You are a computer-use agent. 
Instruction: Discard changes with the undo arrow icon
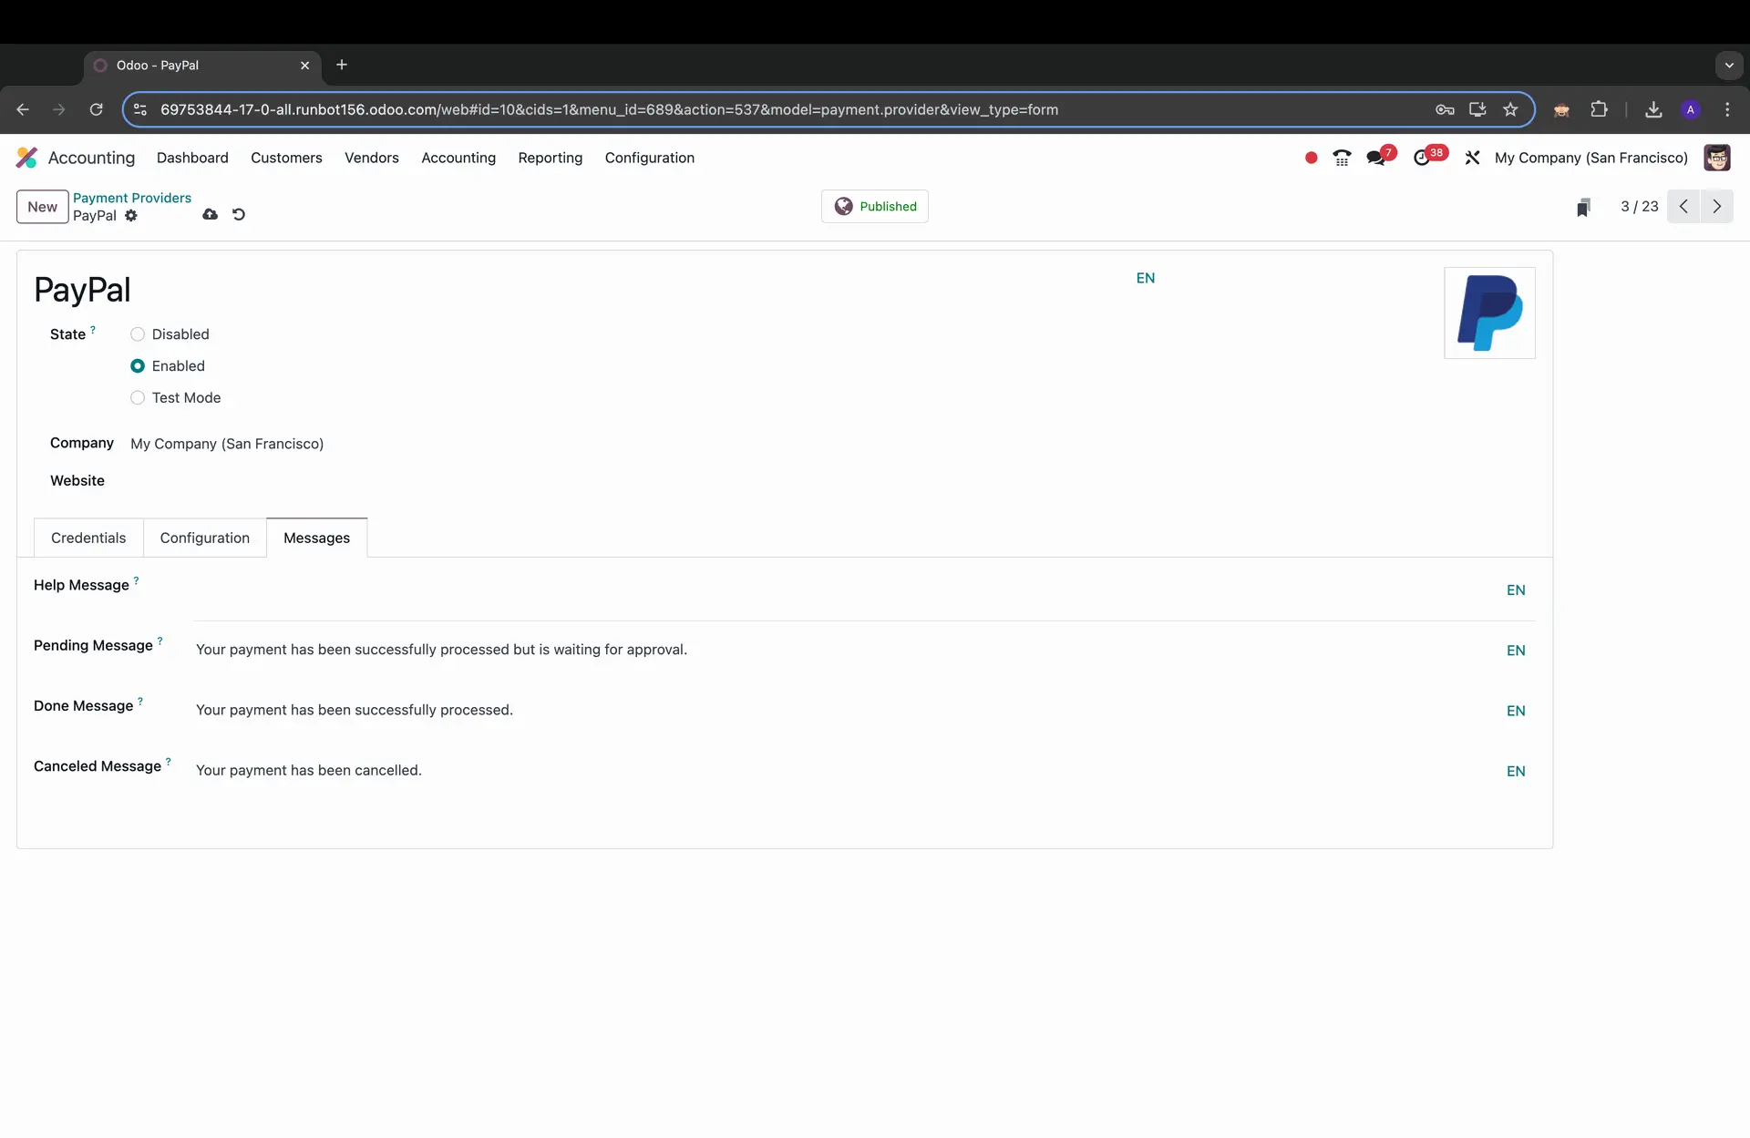tap(239, 214)
